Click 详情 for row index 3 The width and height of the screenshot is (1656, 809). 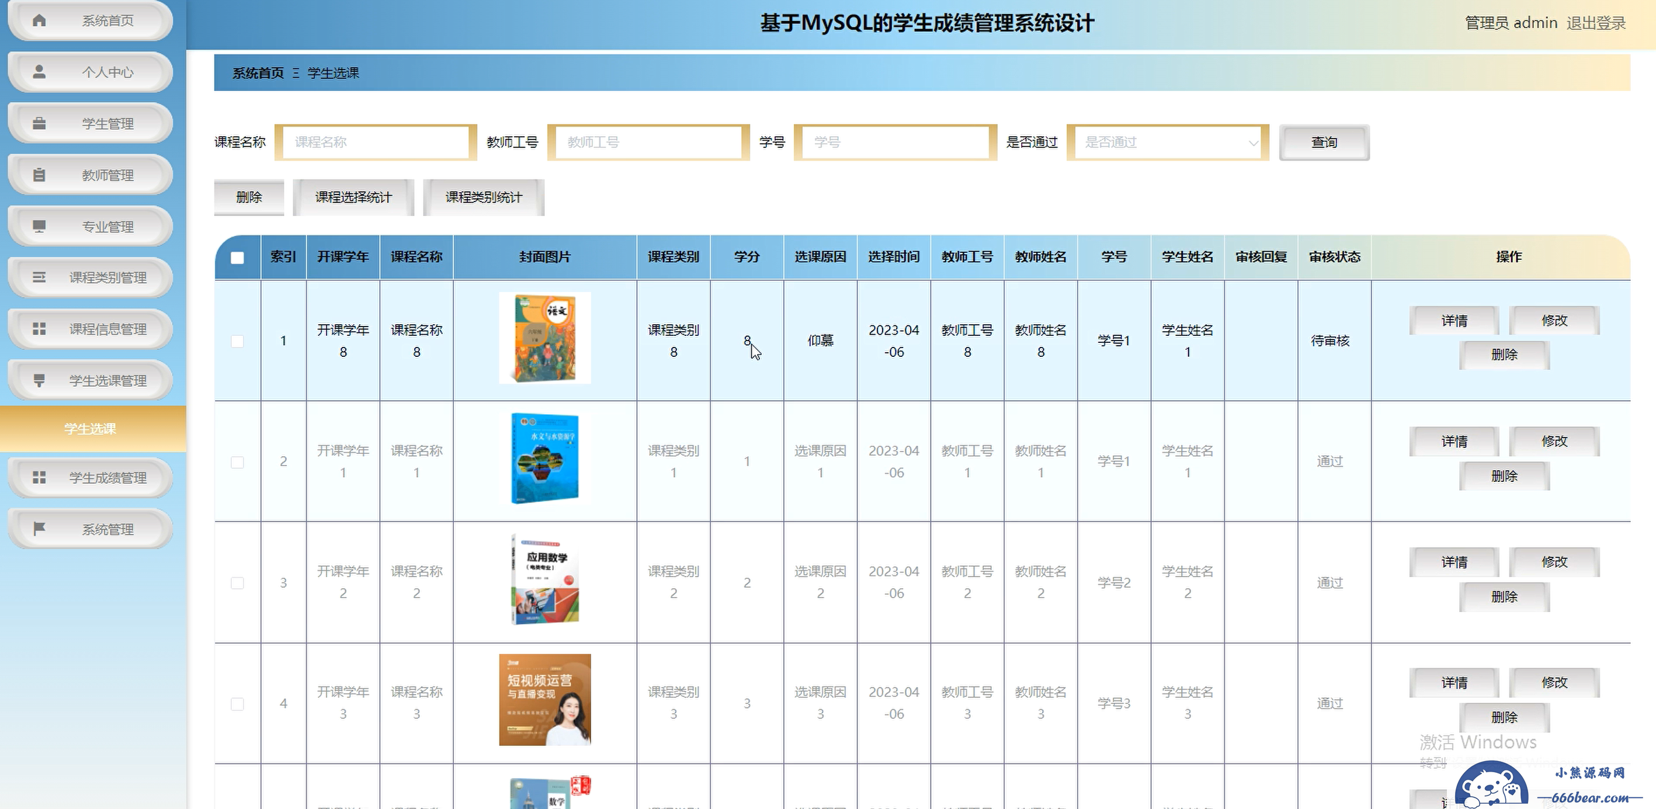(x=1454, y=562)
